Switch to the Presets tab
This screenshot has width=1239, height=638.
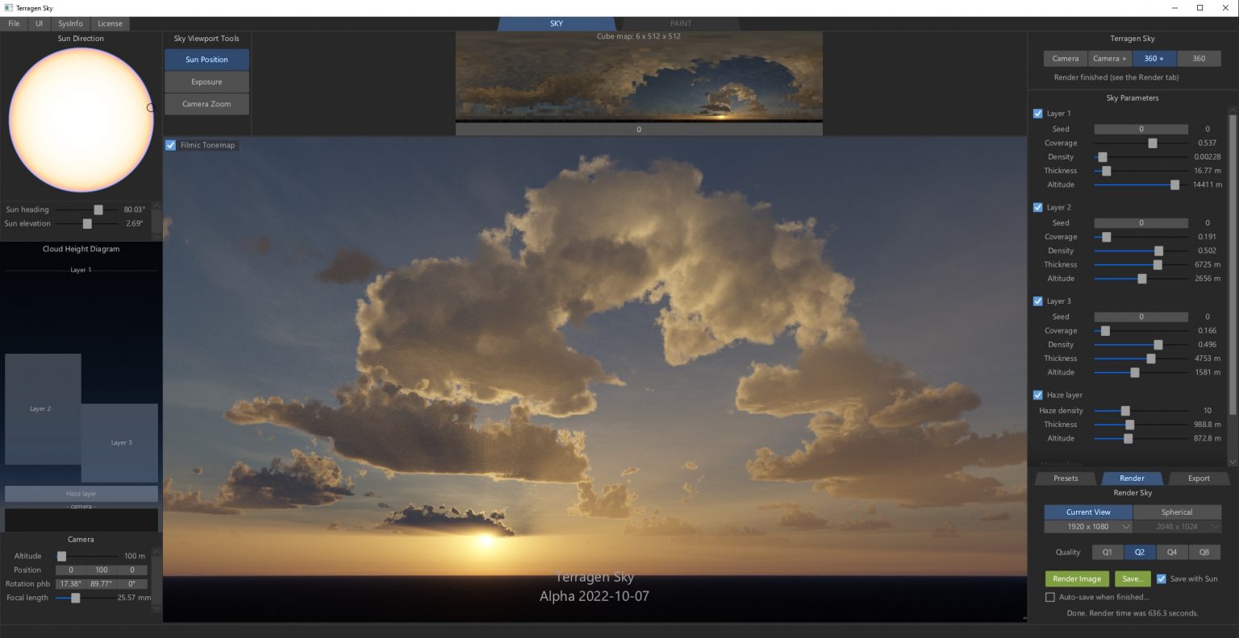1065,478
